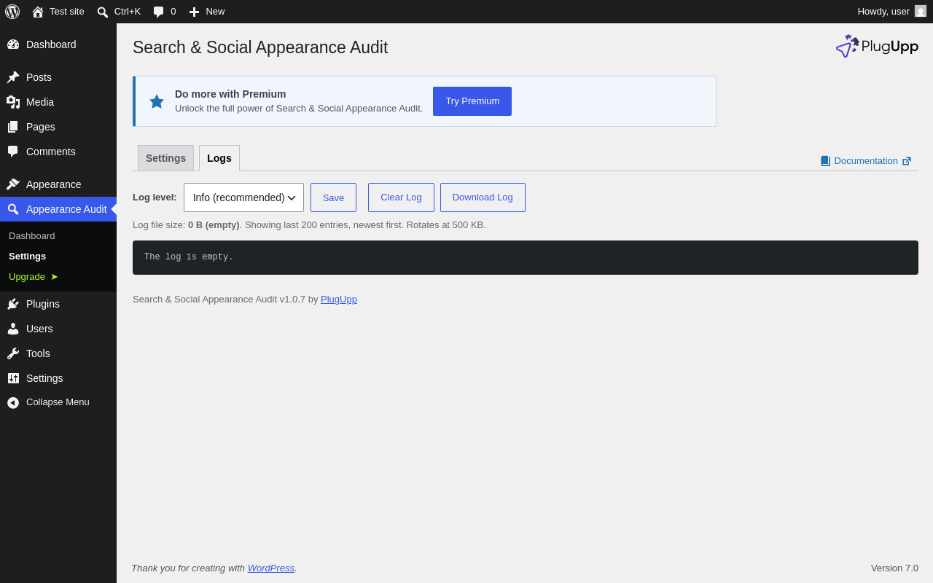Click the Version 7.0 footer text

894,568
